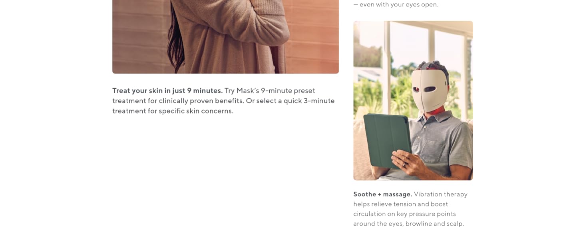The height and width of the screenshot is (240, 585).
Task: Open the woman in beige cardigan photo
Action: tap(225, 37)
